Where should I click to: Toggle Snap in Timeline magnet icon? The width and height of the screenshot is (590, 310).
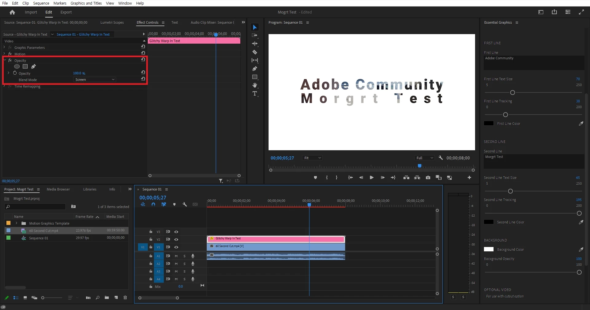tap(153, 204)
